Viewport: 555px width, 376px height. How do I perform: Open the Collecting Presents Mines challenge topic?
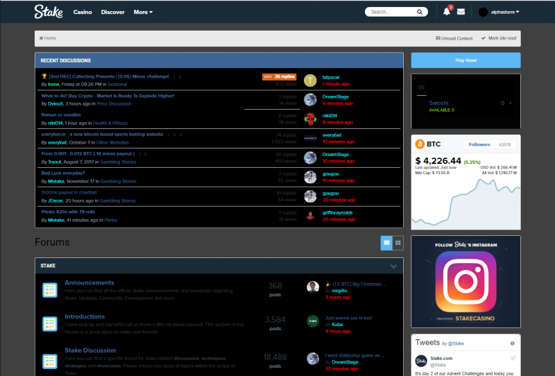coord(109,76)
